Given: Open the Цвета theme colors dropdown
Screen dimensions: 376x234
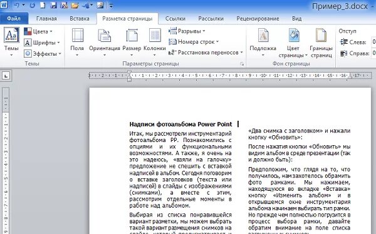Looking at the screenshot, I should pos(38,31).
